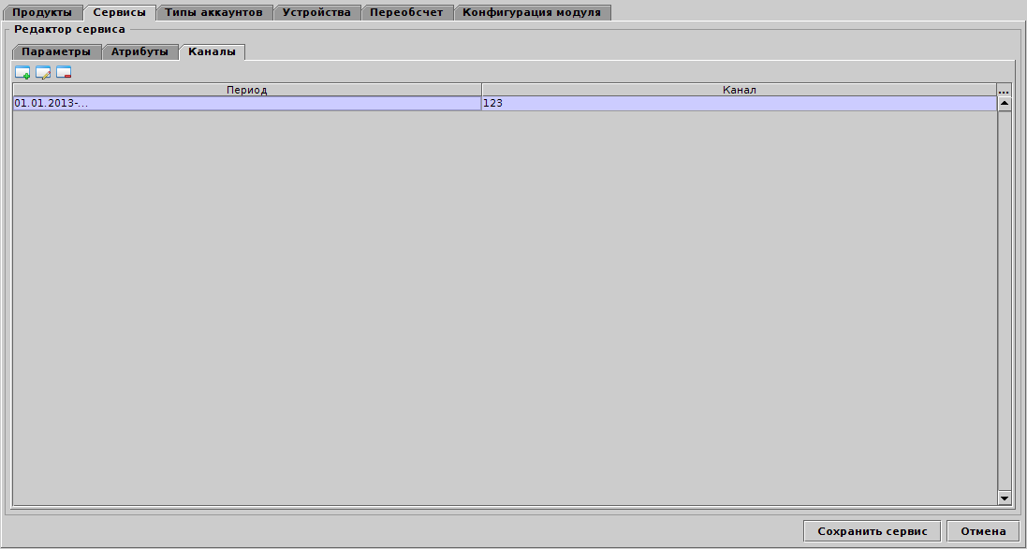Switch to the Устройства tab
This screenshot has width=1027, height=549.
(x=315, y=13)
